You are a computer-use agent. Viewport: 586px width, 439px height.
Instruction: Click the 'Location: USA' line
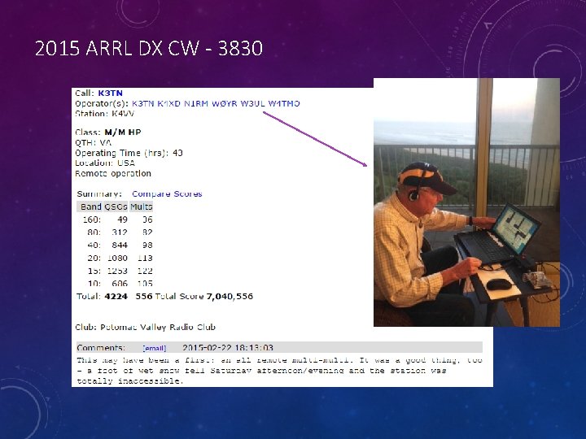click(x=105, y=163)
